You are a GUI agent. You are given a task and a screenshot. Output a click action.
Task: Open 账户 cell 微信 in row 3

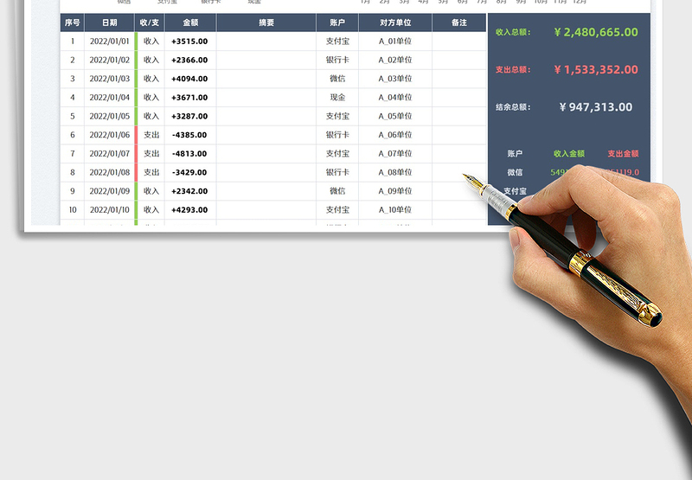[337, 79]
